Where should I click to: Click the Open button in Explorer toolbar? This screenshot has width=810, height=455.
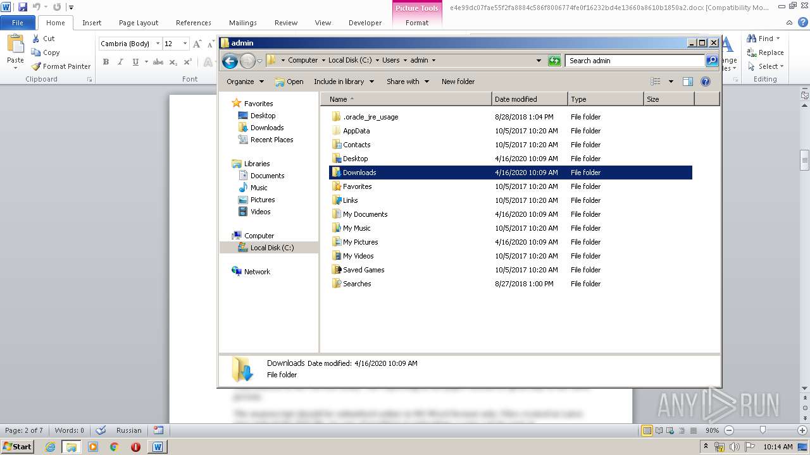tap(289, 82)
